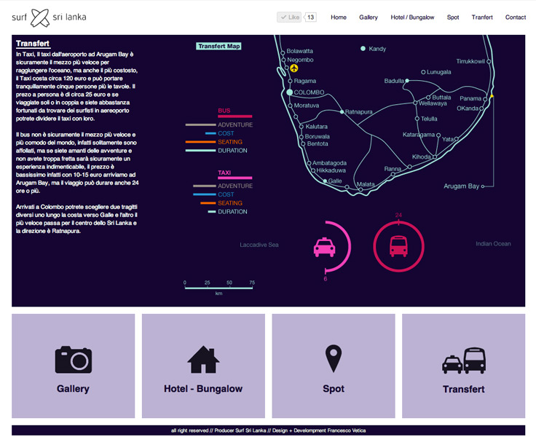
Task: Click the Bentota map label
Action: (318, 144)
